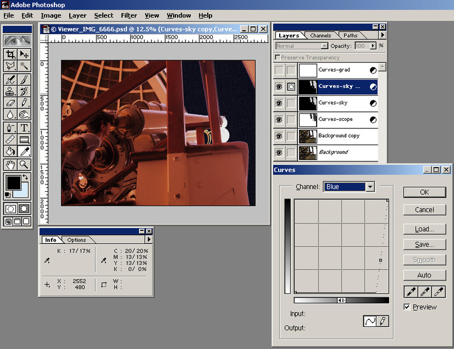The image size is (454, 349).
Task: Select the Gradient tool
Action: pyautogui.click(x=24, y=140)
